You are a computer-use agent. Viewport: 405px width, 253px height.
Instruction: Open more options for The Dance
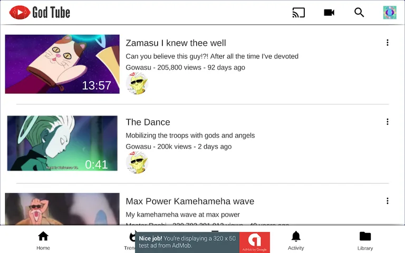[x=388, y=122]
